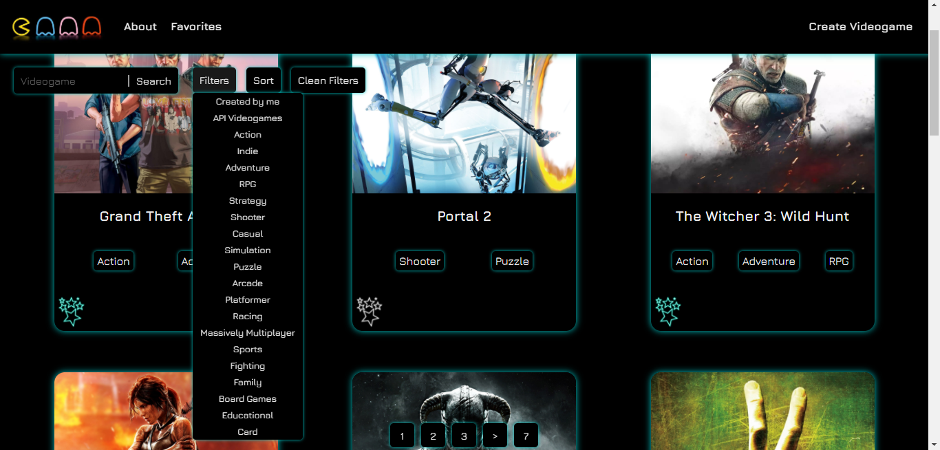Click the blue ghost icon
Screen dimensions: 940x450
click(45, 27)
